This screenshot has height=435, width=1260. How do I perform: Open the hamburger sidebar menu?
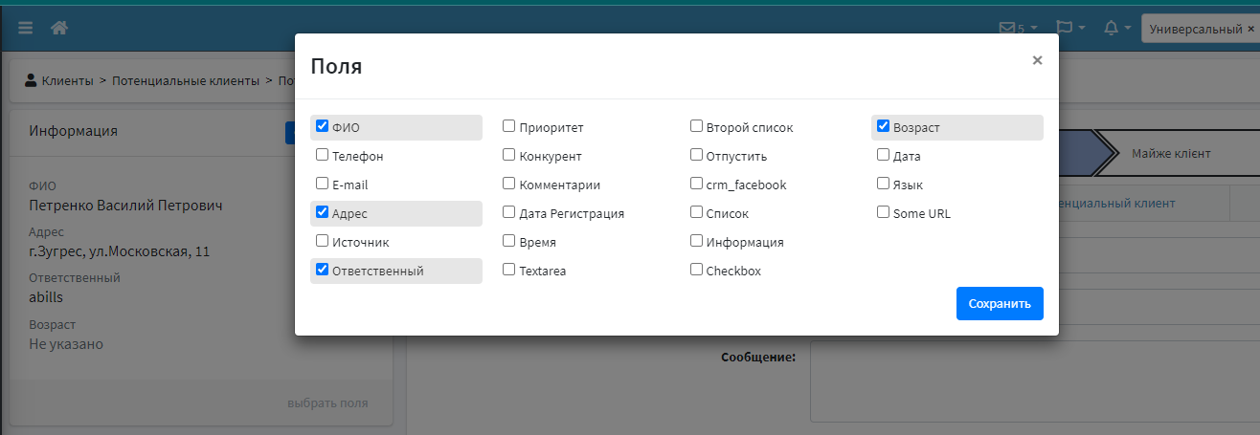pyautogui.click(x=26, y=29)
